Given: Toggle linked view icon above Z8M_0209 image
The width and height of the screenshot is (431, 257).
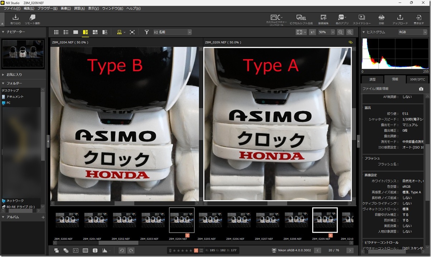Looking at the screenshot, I should pyautogui.click(x=350, y=42).
